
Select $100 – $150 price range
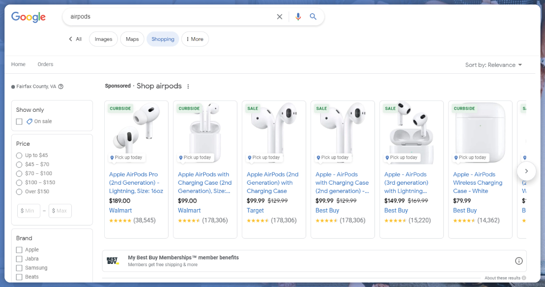click(19, 182)
